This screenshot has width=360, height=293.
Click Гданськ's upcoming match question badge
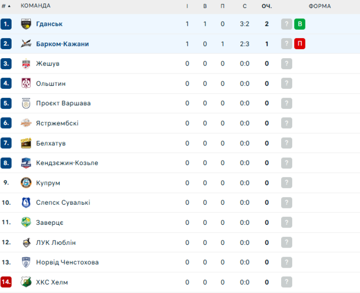point(287,24)
